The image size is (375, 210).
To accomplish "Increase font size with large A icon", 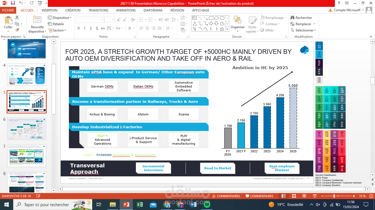I will point(118,20).
